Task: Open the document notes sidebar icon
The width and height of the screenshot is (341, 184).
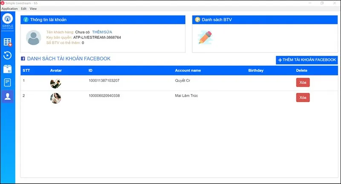Action: pos(8,82)
